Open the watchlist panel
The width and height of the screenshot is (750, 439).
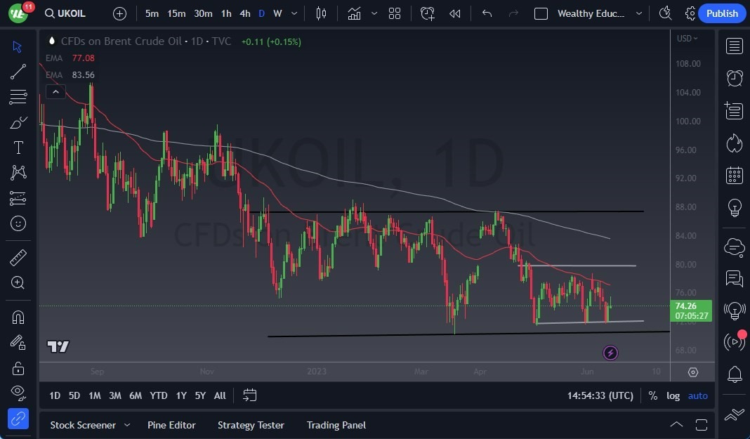(x=735, y=46)
